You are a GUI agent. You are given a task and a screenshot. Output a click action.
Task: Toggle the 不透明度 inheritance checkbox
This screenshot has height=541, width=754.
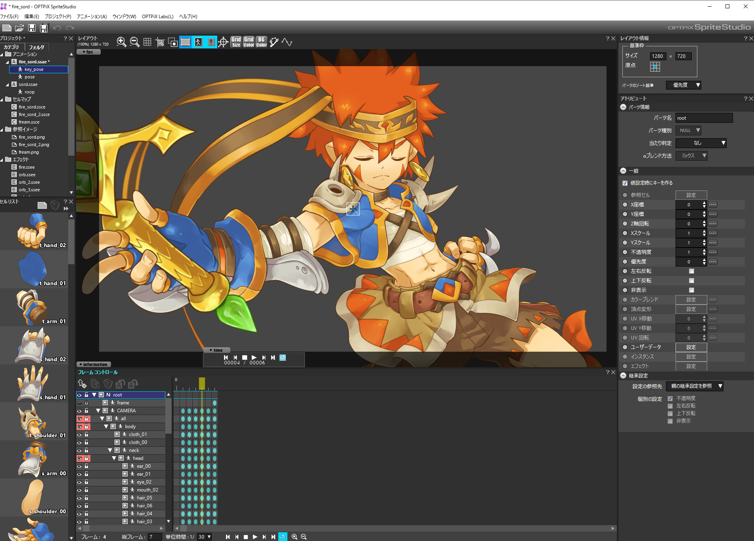coord(670,398)
